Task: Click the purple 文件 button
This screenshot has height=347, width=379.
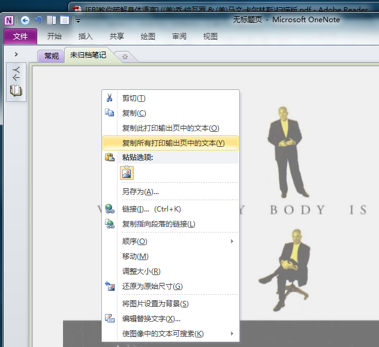Action: [20, 37]
